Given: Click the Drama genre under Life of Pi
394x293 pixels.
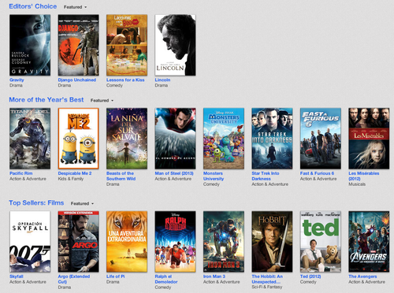Looking at the screenshot, I should pyautogui.click(x=113, y=282).
